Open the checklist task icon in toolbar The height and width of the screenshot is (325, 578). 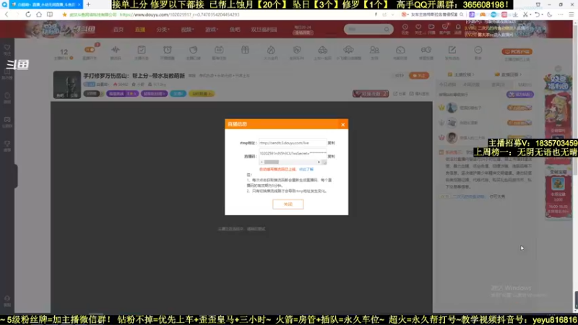pyautogui.click(x=142, y=50)
